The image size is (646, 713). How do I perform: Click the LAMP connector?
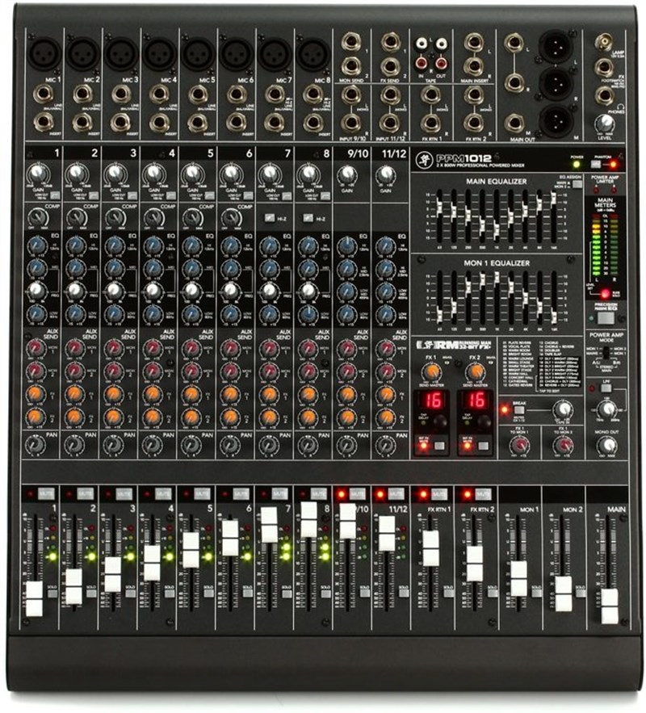click(603, 42)
